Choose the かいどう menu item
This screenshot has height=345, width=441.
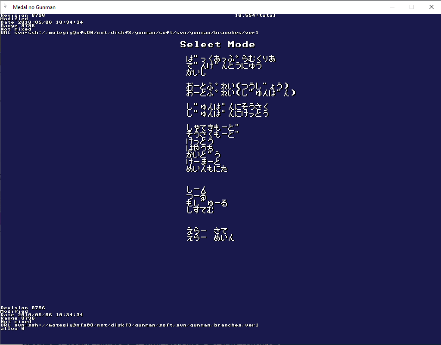pos(203,155)
